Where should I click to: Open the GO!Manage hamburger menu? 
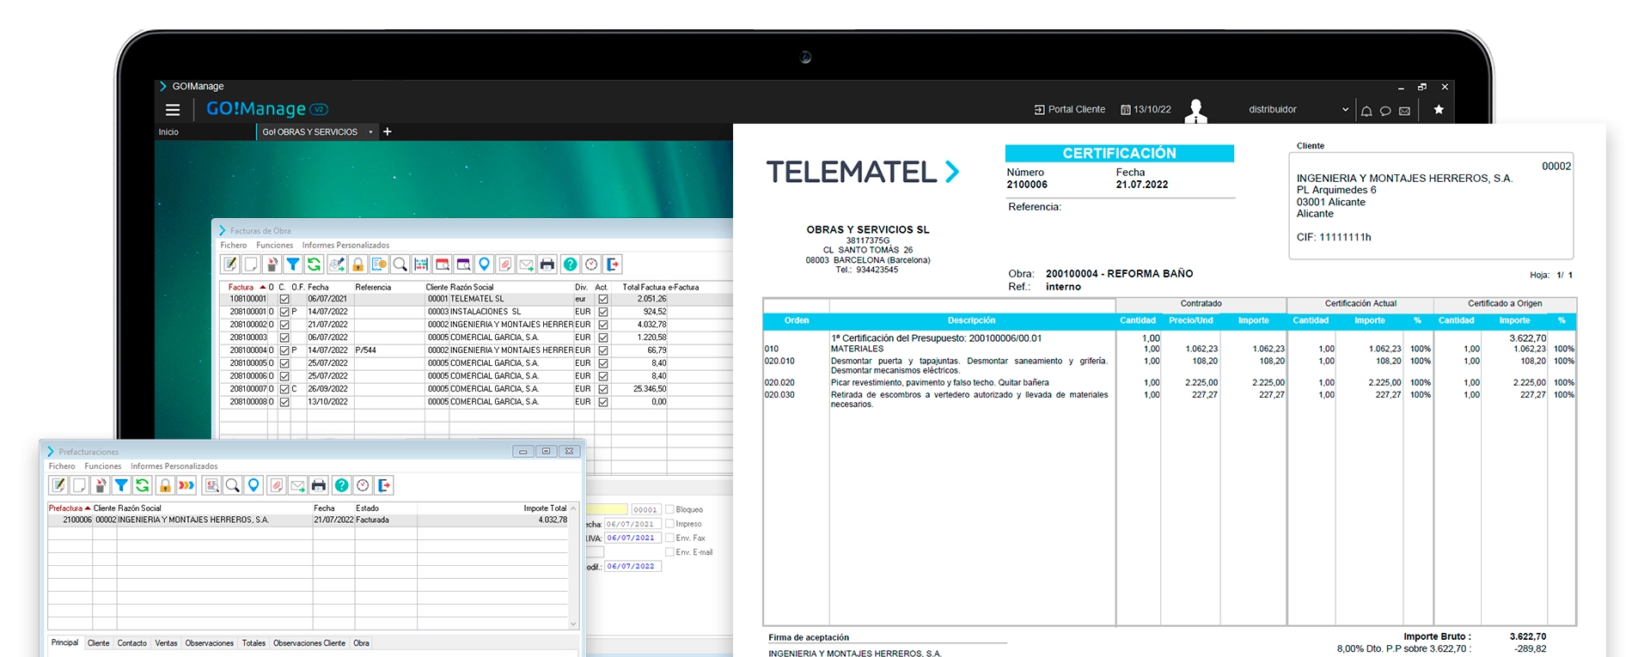tap(173, 109)
